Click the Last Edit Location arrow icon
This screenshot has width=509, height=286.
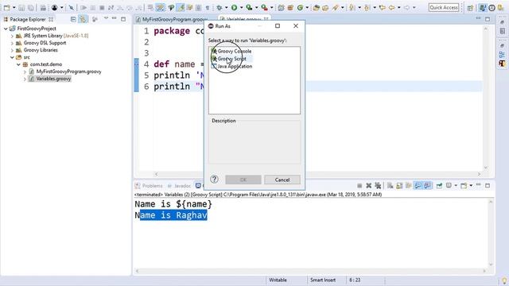[382, 7]
